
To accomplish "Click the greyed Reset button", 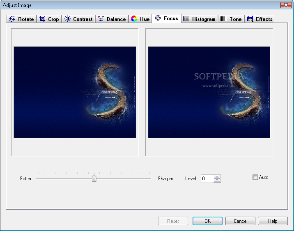I will pos(173,221).
